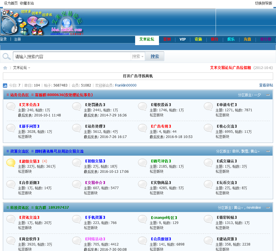The height and width of the screenshot is (251, 276).
Task: Click the bubble icon beside 会员原创
Action: (142, 241)
